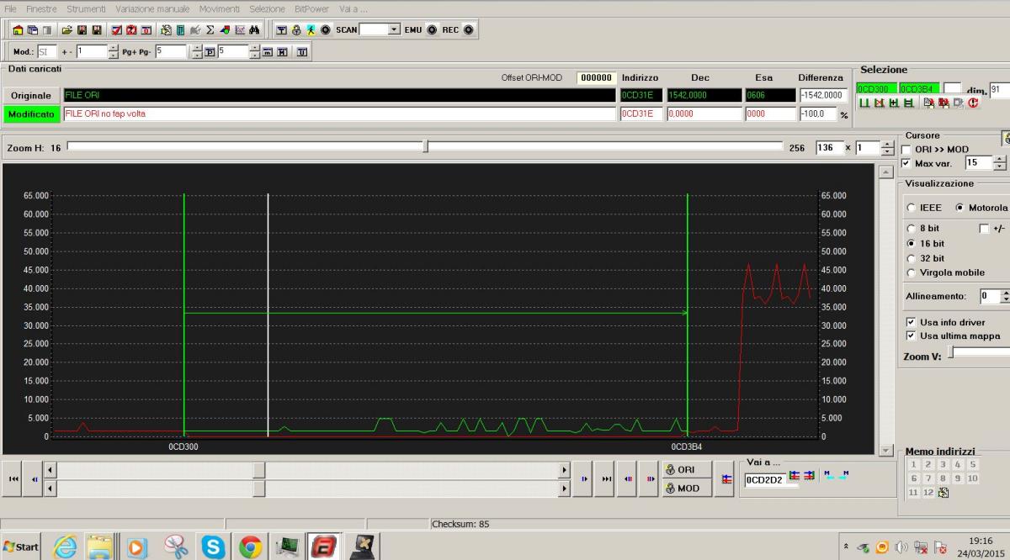The image size is (1010, 560).
Task: Choose 8 bit visualization
Action: (911, 228)
